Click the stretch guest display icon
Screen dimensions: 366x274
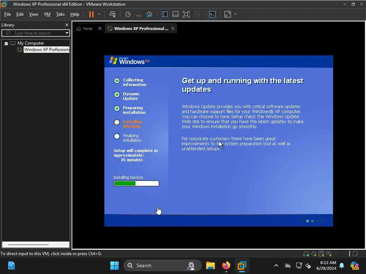click(x=228, y=14)
